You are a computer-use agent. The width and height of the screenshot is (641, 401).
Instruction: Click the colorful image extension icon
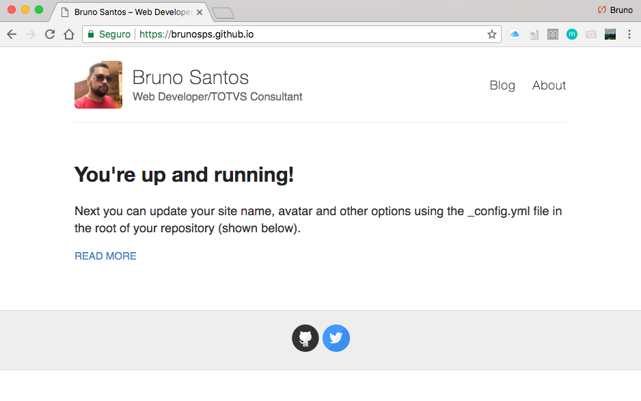610,34
